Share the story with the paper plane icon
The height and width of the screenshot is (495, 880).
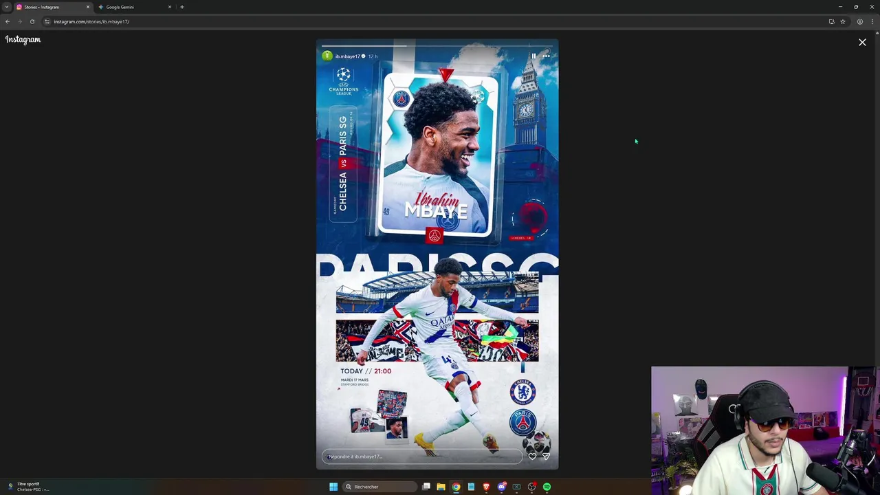(546, 456)
